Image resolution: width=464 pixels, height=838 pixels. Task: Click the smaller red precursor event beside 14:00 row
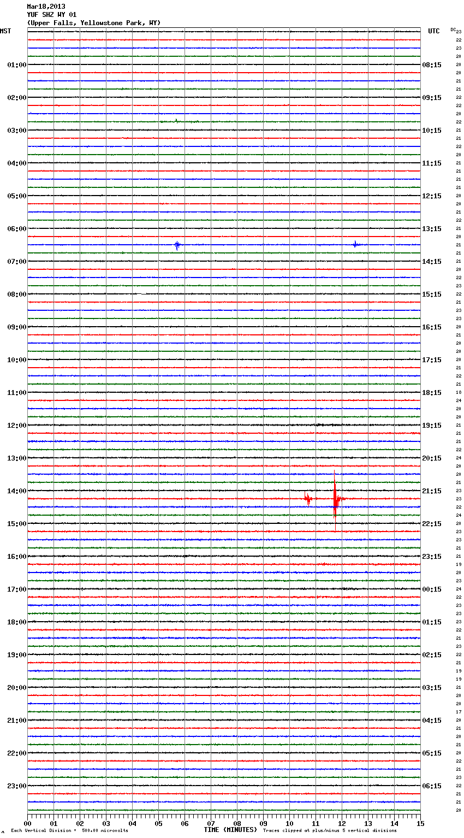click(x=308, y=498)
